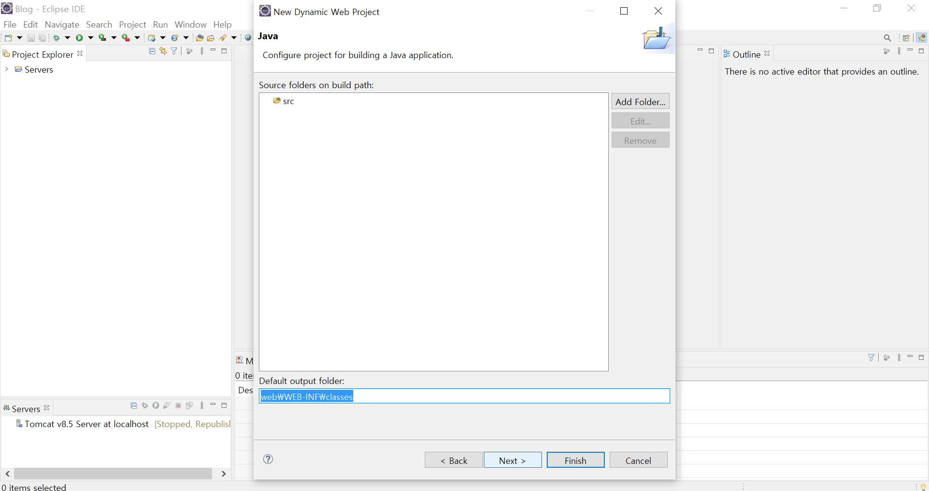Open the New wizard dropdown arrow

tap(19, 38)
